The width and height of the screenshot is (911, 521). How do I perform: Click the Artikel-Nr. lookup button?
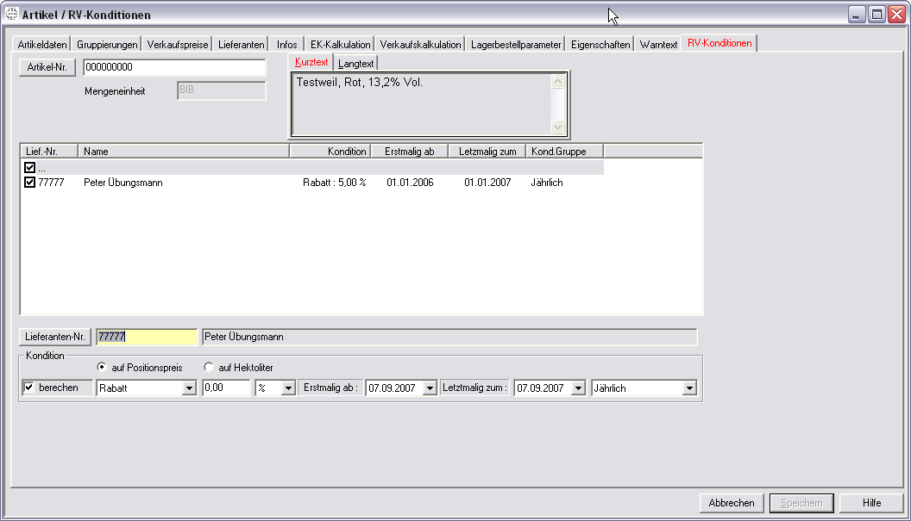tap(47, 68)
